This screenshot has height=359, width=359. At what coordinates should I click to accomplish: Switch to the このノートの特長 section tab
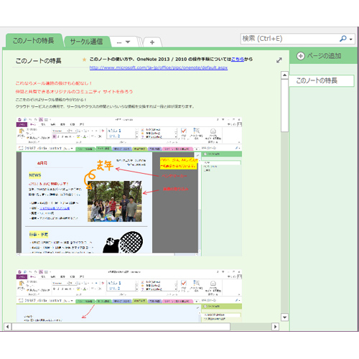pyautogui.click(x=34, y=40)
